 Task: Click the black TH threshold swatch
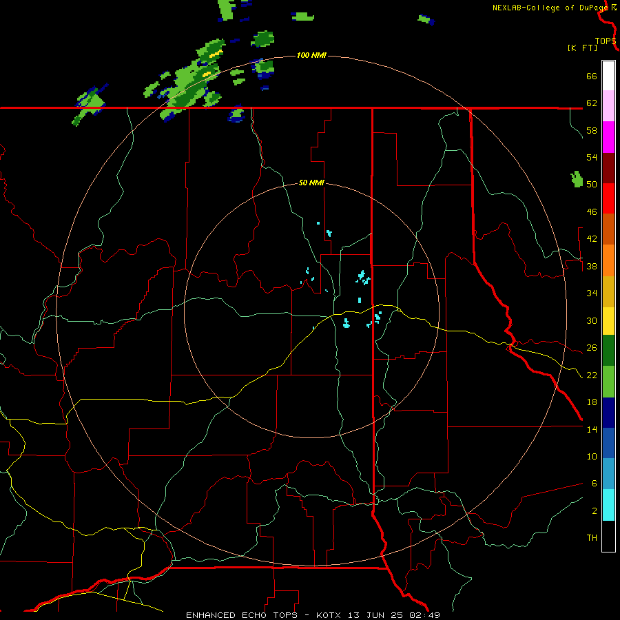pos(608,536)
